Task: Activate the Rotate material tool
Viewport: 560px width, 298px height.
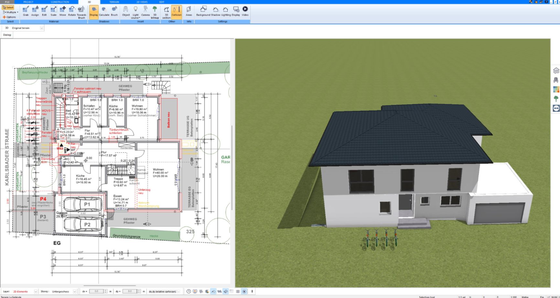Action: [x=72, y=11]
